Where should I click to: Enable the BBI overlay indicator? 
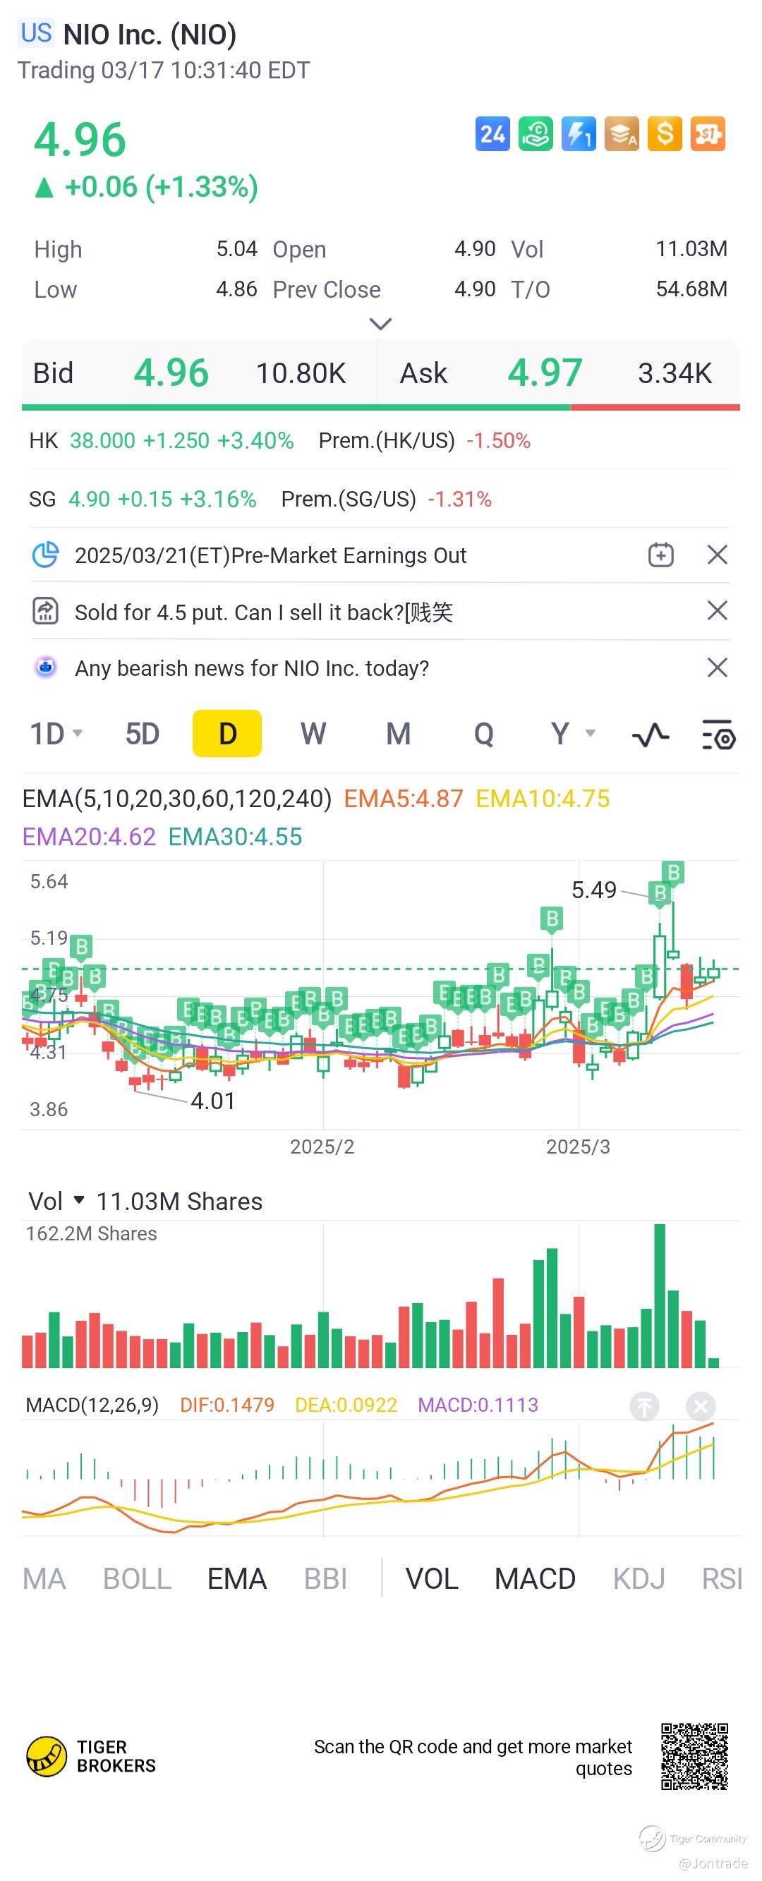[x=325, y=1579]
